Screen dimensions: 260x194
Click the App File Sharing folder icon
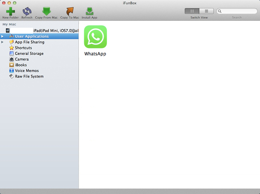click(12, 42)
